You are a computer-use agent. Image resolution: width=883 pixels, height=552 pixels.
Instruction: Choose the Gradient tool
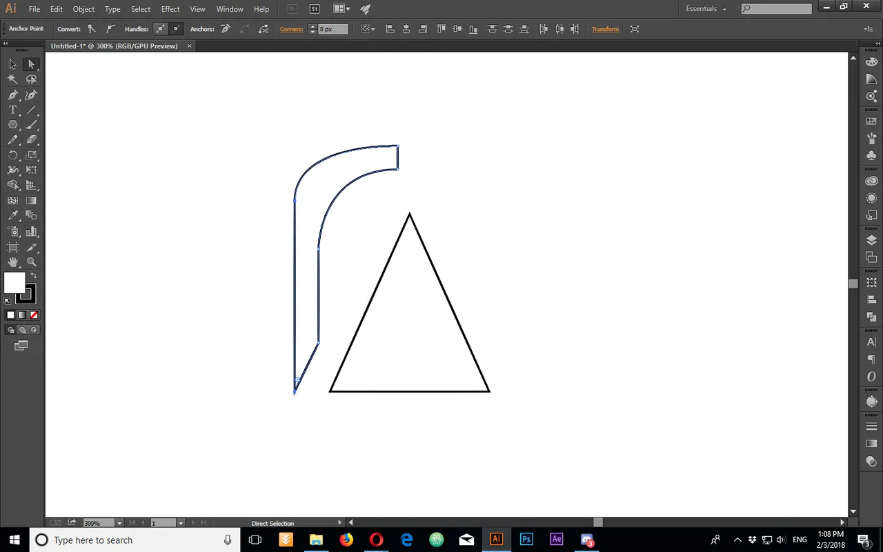click(x=31, y=201)
